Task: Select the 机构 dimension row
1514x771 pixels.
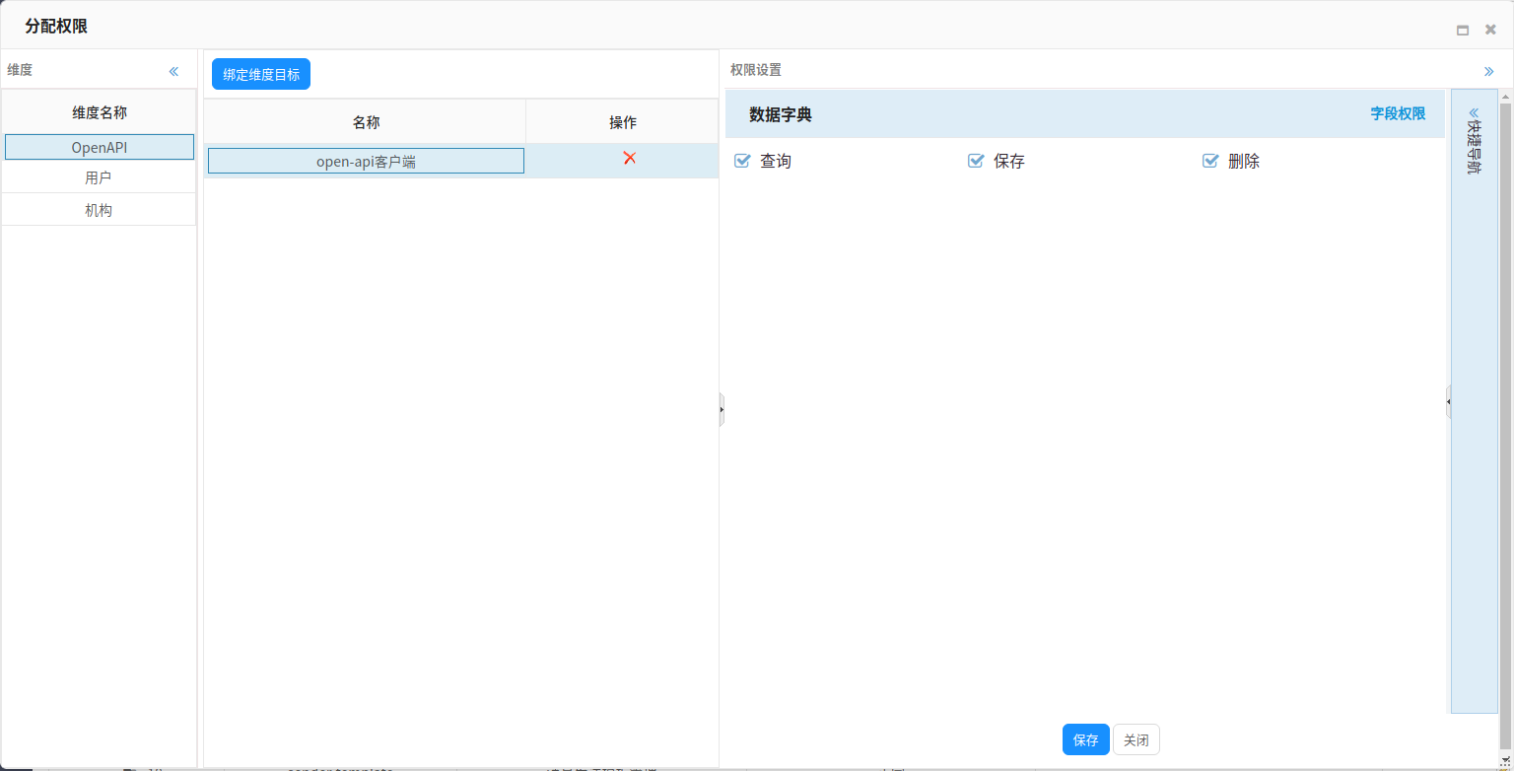Action: point(99,210)
